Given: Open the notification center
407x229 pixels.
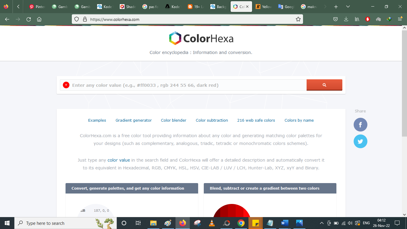Looking at the screenshot, I should pos(397,223).
